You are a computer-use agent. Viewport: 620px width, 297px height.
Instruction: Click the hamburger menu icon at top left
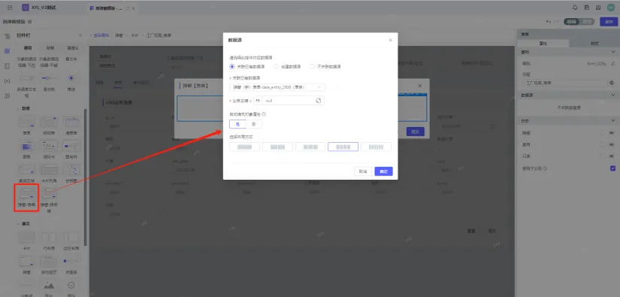tap(10, 7)
